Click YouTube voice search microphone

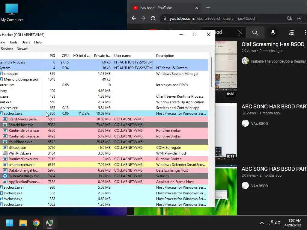click(x=273, y=32)
